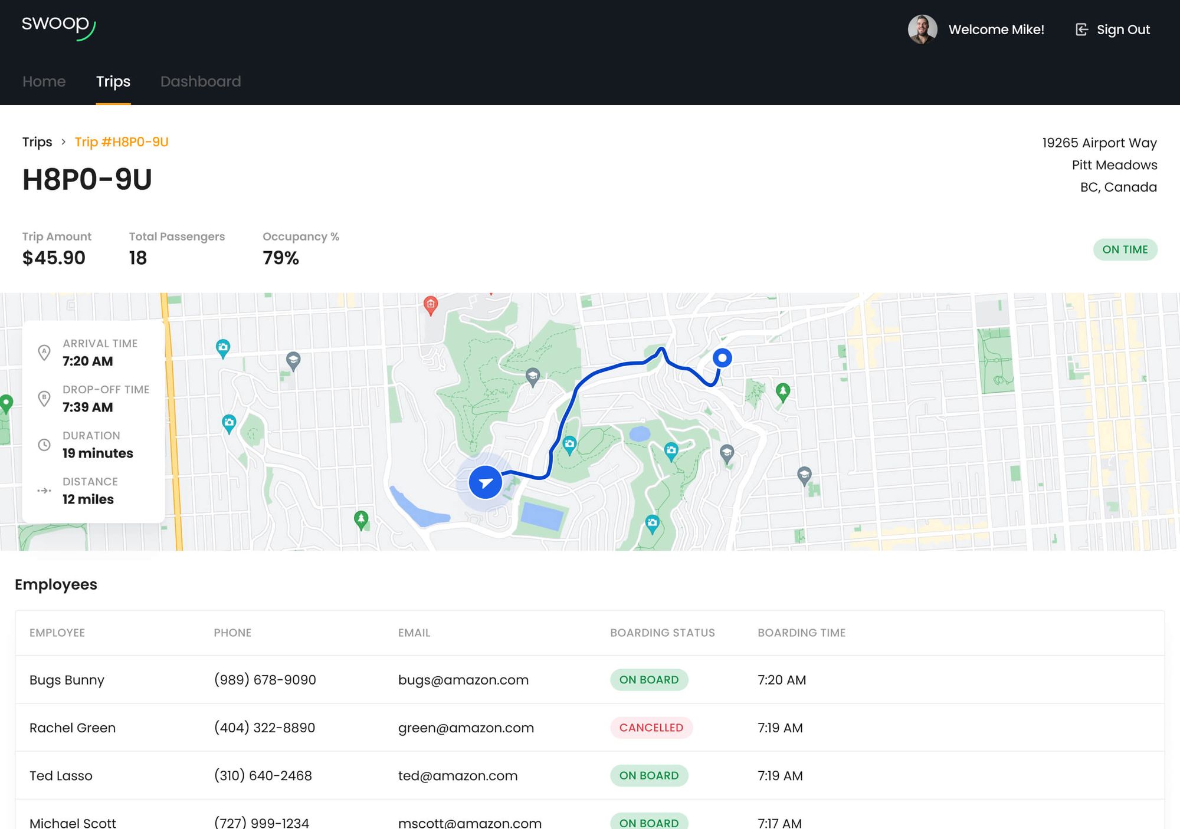Click the duration clock icon

44,445
